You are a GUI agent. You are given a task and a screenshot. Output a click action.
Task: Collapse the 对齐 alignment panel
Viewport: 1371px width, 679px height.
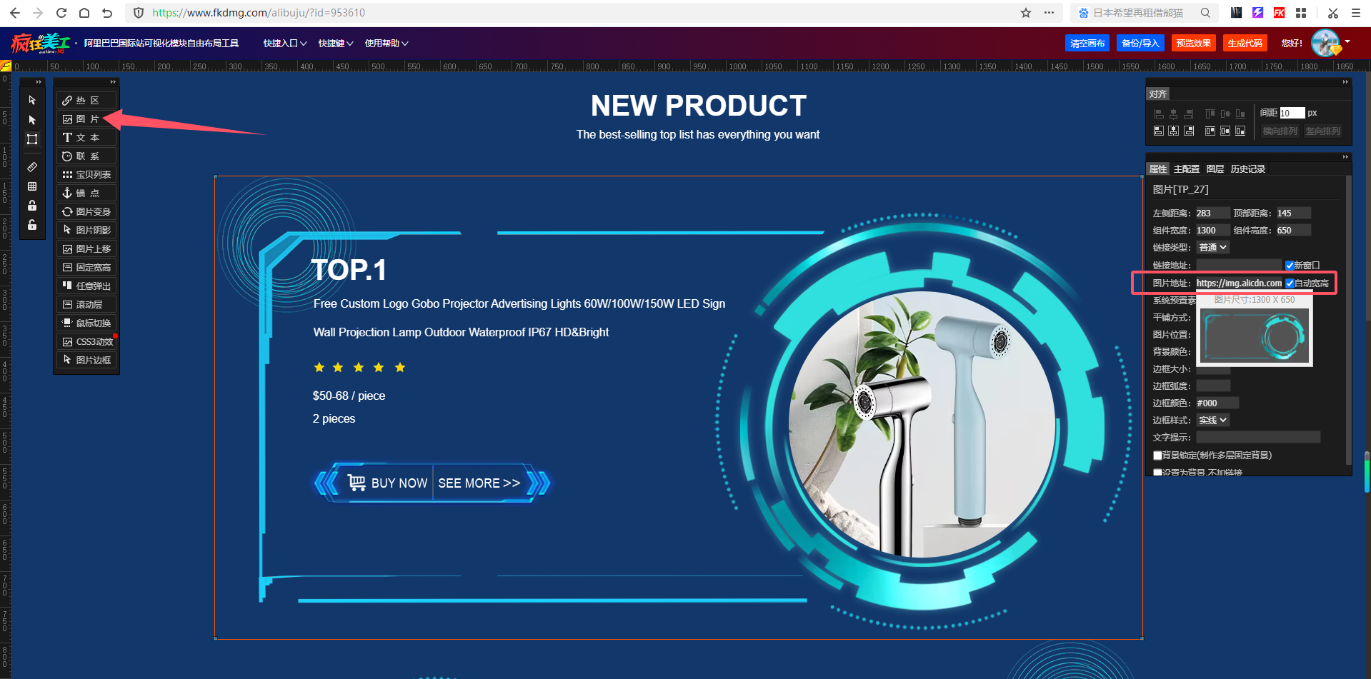pyautogui.click(x=1345, y=82)
